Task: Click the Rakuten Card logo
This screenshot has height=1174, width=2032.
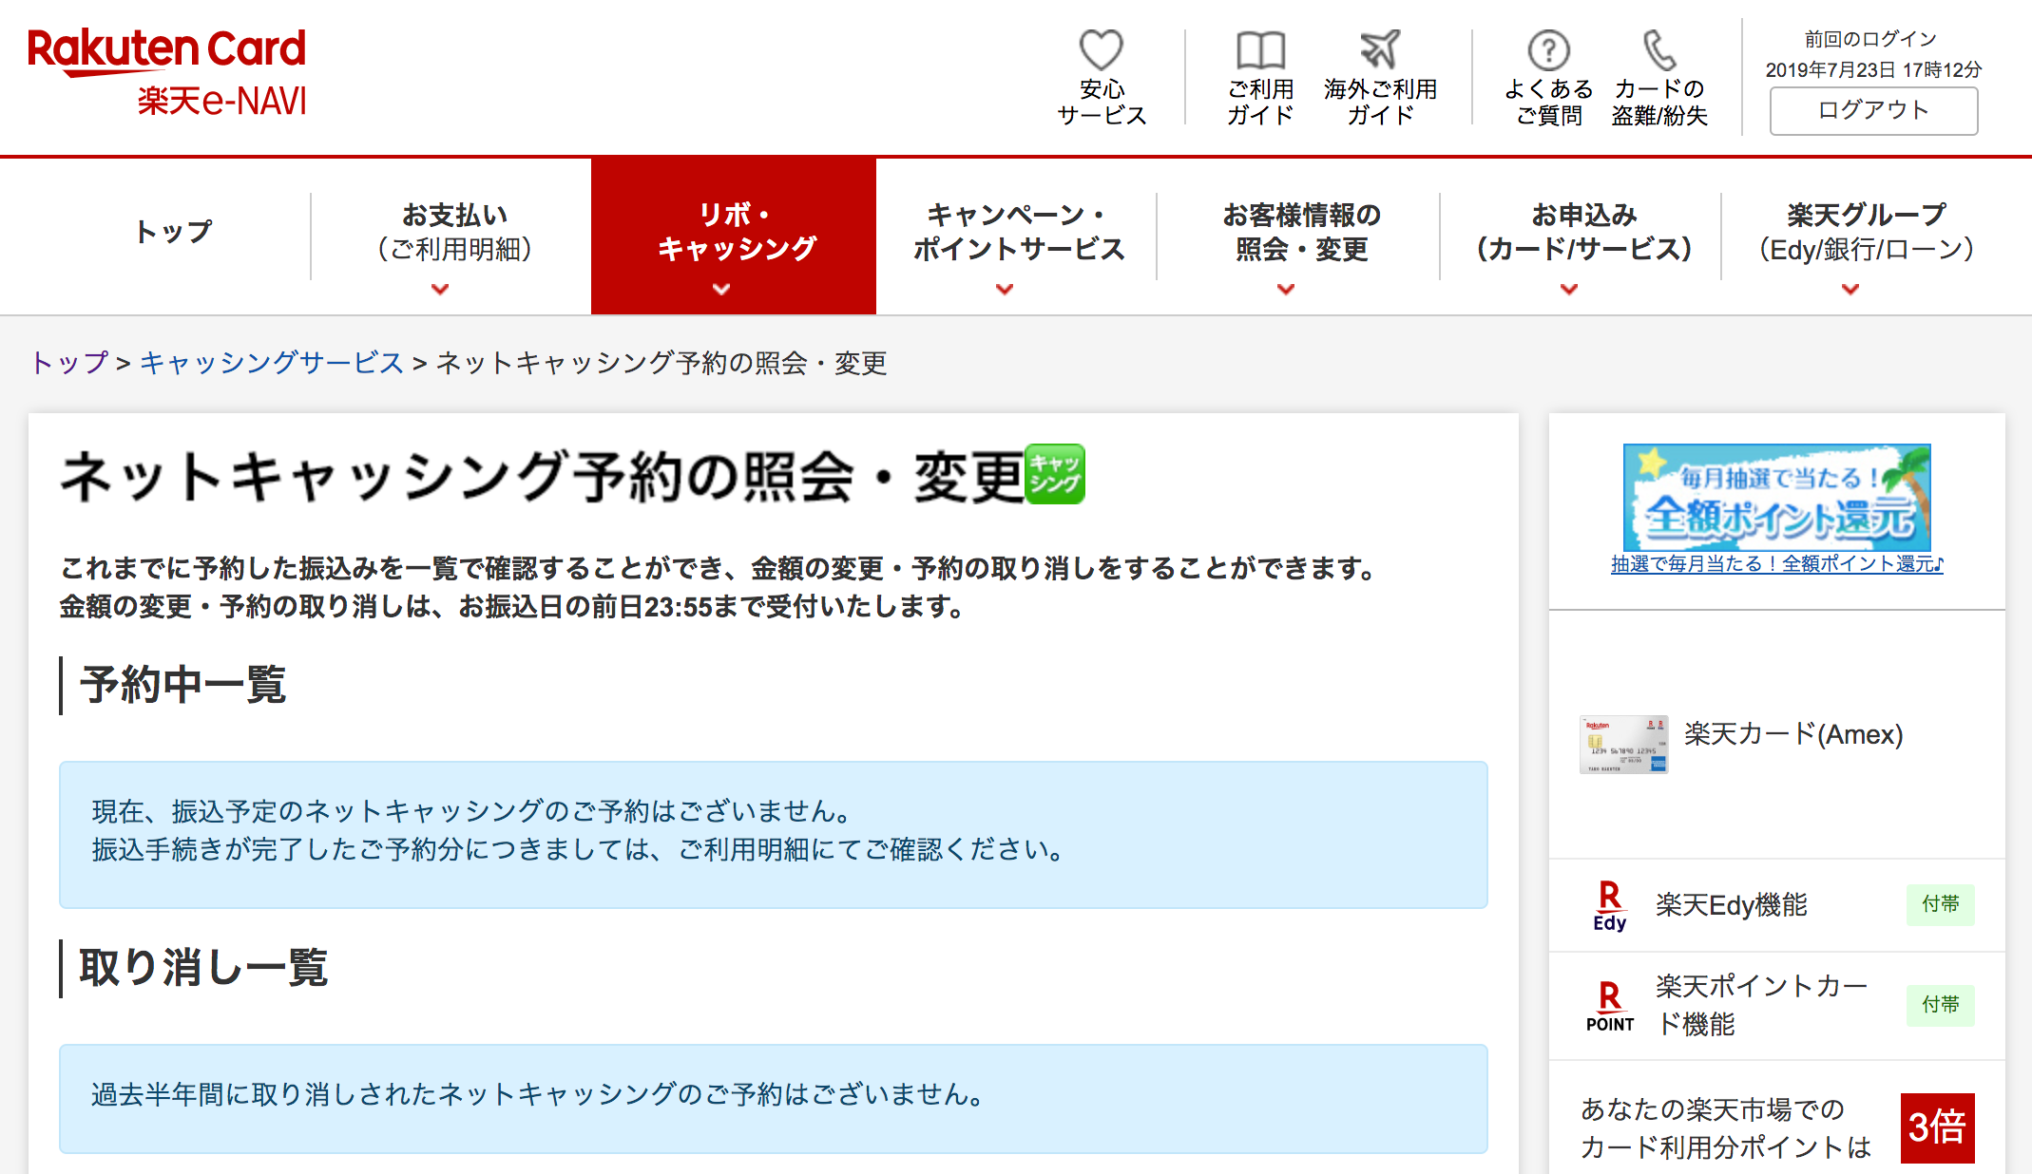Action: click(x=166, y=51)
